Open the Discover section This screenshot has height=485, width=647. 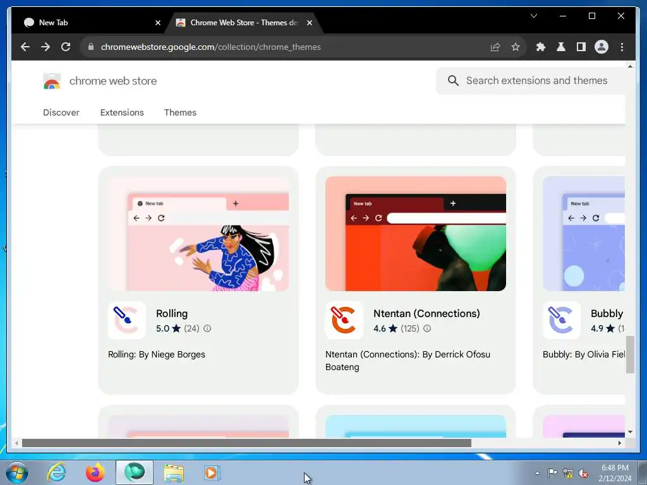tap(61, 112)
